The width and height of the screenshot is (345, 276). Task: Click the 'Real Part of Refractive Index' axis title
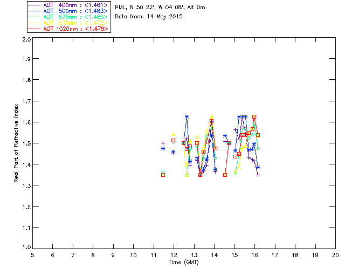pyautogui.click(x=17, y=144)
